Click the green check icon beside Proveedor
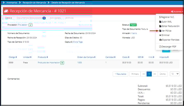Image resolution: width=184 pixels, height=106 pixels. point(30,25)
